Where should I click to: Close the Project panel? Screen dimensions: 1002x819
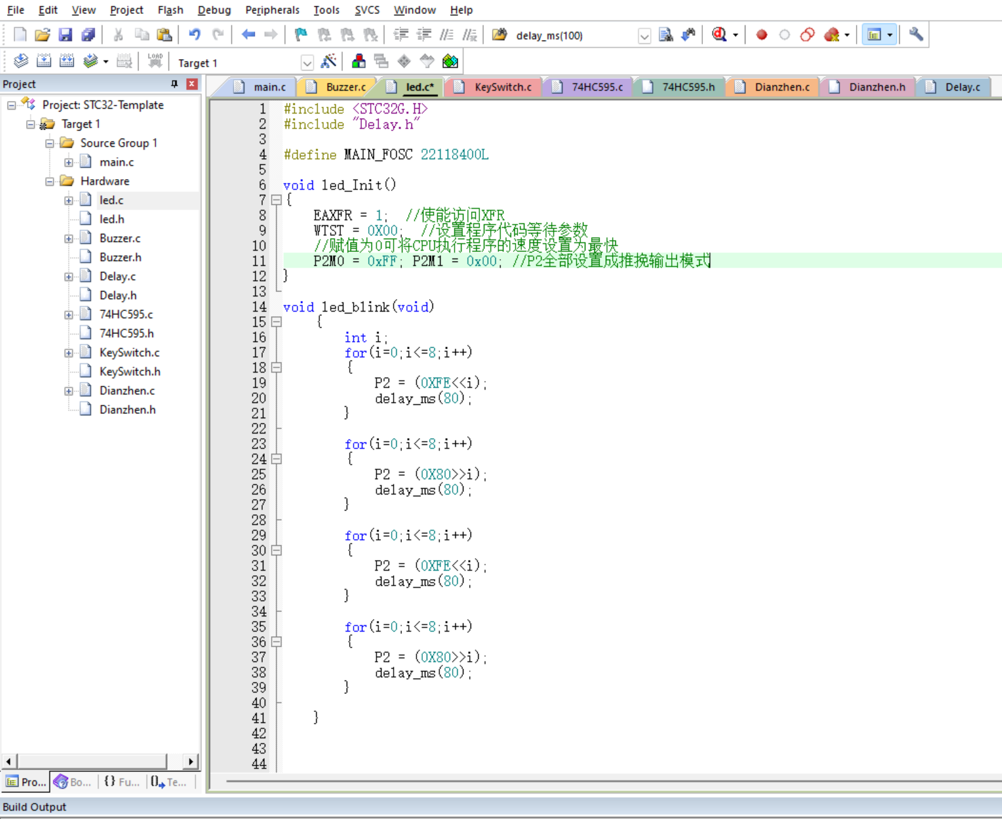pos(192,84)
